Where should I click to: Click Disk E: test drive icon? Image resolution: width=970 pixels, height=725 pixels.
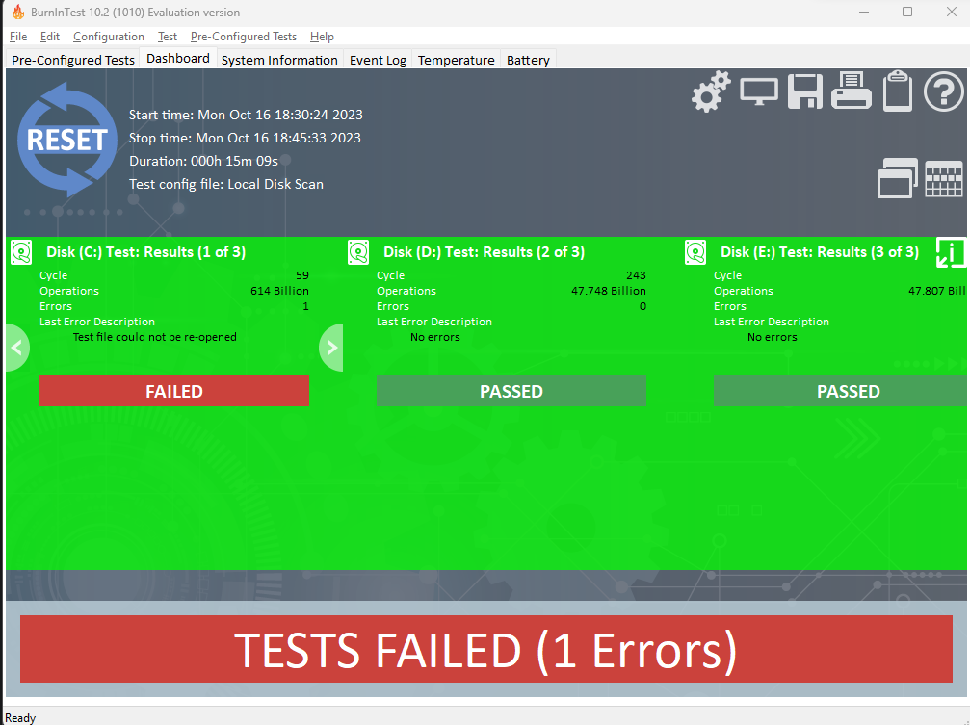pyautogui.click(x=695, y=252)
